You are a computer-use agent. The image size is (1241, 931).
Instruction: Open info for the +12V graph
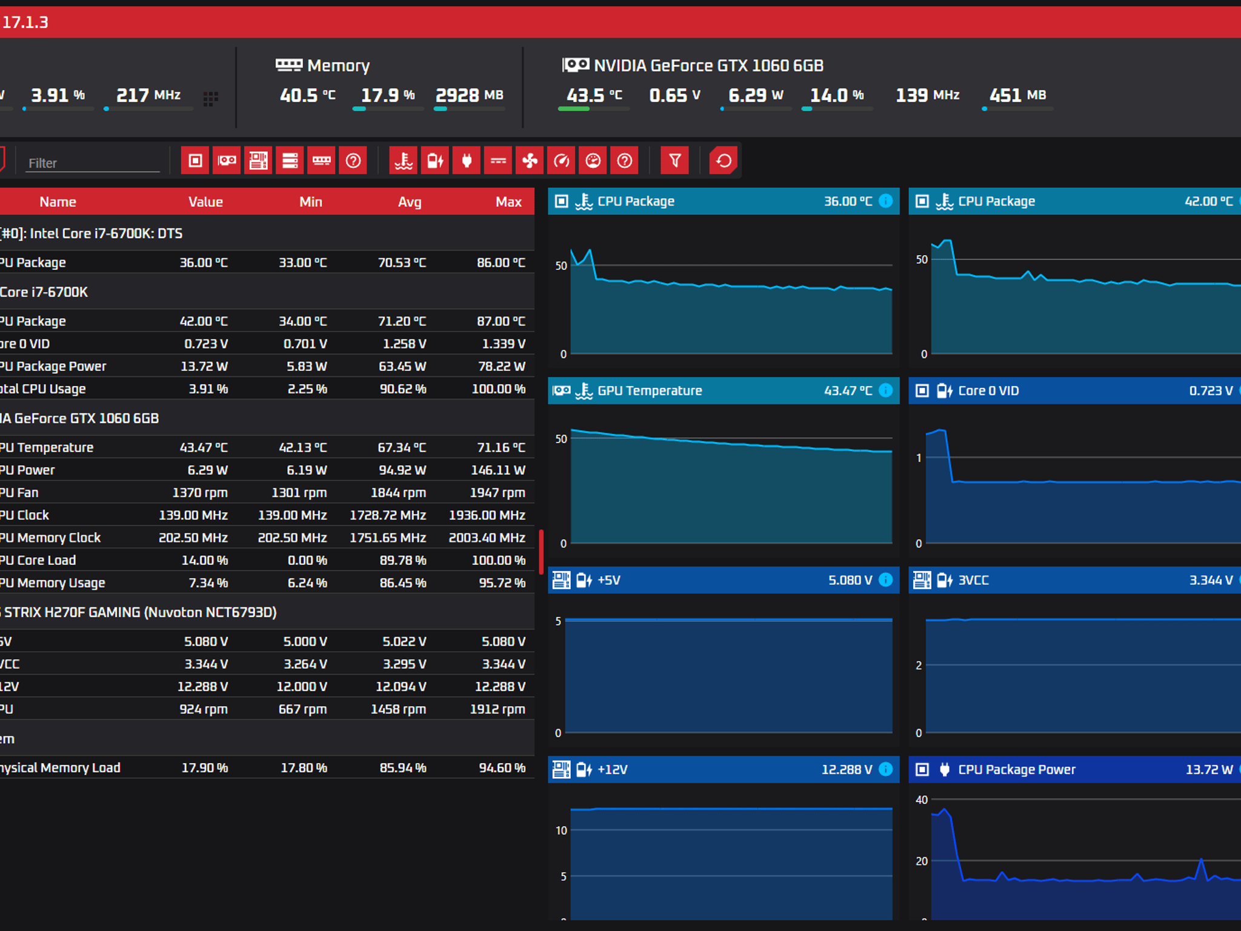[x=885, y=769]
